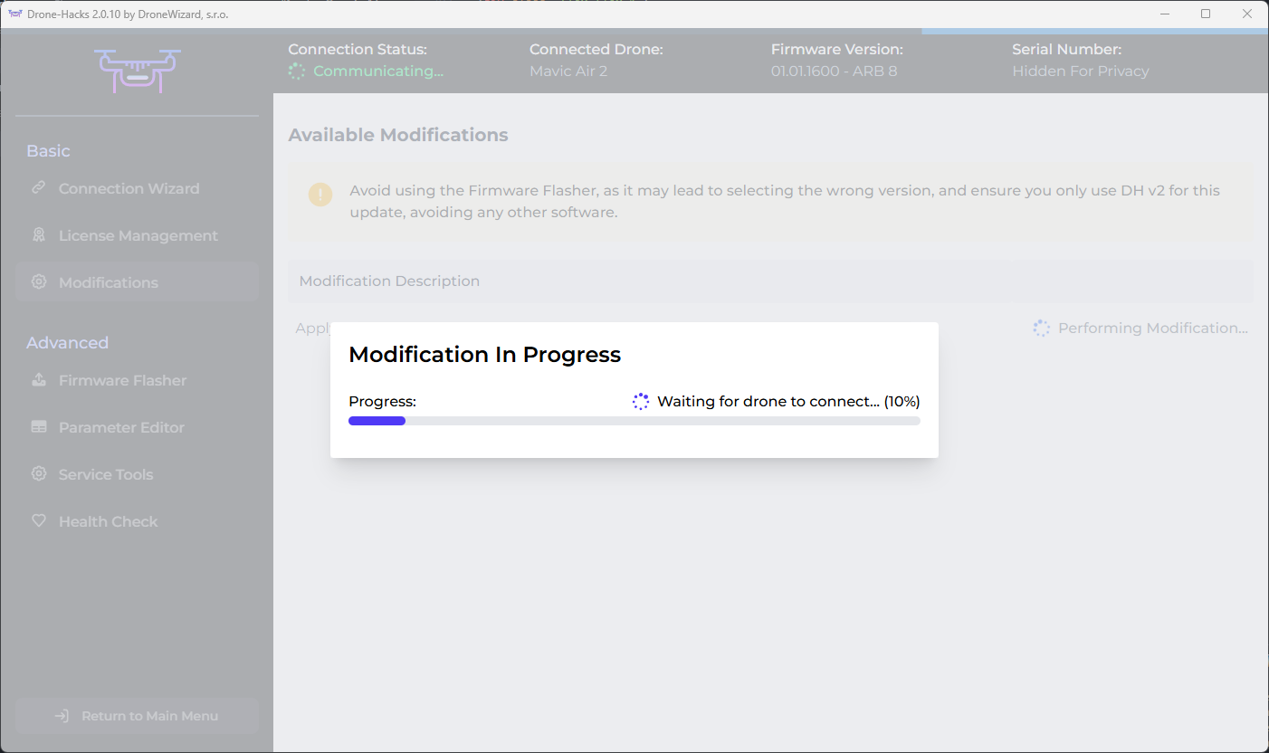
Task: Open the Parameter Editor section
Action: click(121, 427)
